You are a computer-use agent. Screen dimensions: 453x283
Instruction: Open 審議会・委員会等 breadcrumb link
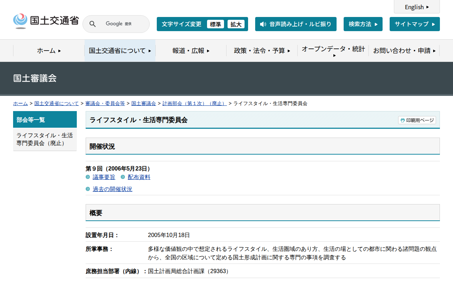[105, 103]
